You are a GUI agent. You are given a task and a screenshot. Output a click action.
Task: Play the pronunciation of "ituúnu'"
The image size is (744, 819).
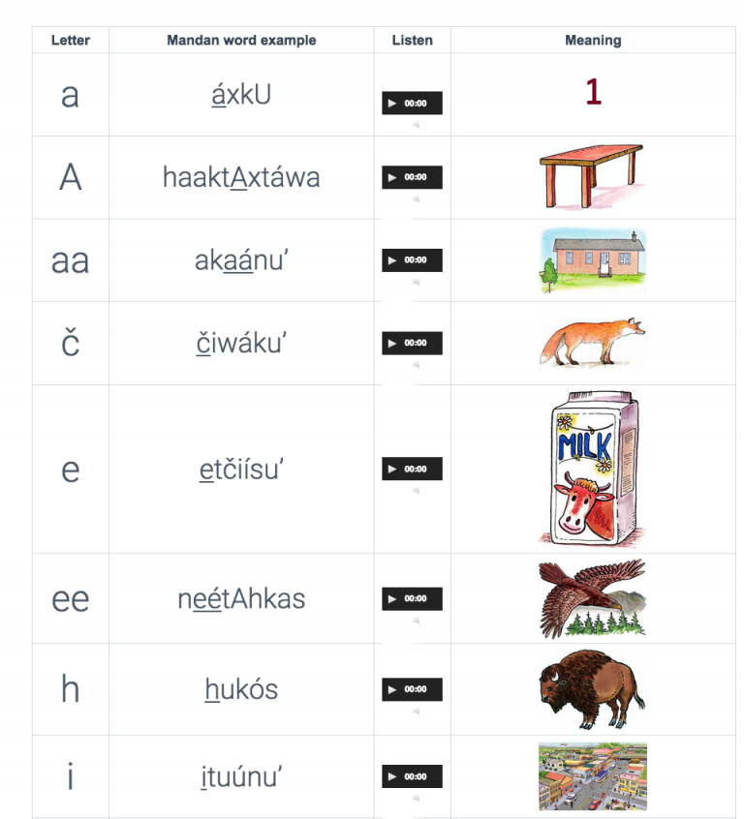393,775
